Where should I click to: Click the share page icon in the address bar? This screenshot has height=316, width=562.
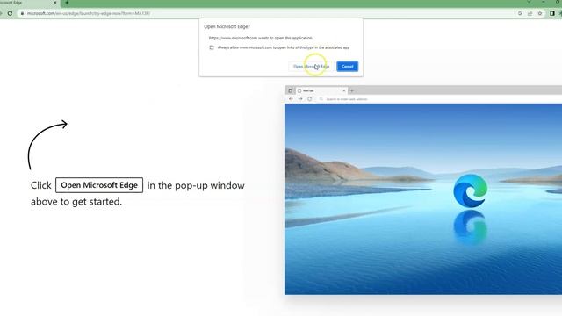click(x=530, y=14)
